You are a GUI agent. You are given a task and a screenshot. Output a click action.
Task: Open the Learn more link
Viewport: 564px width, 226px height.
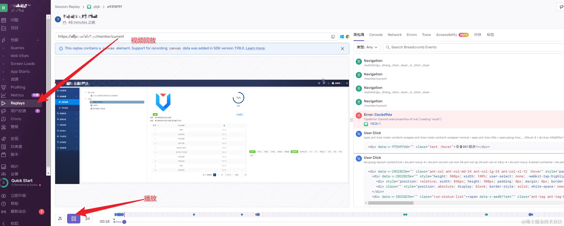pos(255,48)
